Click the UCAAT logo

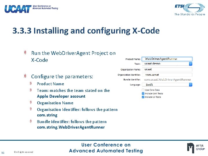tap(31, 9)
